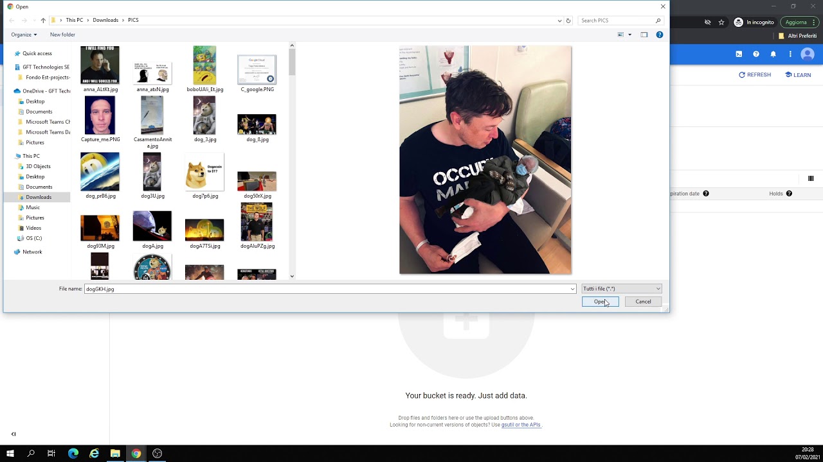This screenshot has height=462, width=823.
Task: Open File Explorer from the taskbar
Action: [x=115, y=454]
